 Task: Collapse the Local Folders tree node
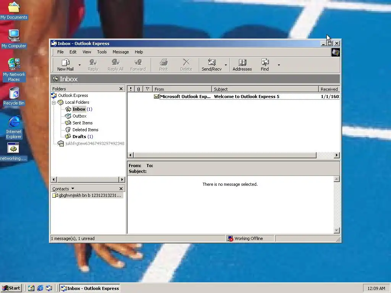53,102
